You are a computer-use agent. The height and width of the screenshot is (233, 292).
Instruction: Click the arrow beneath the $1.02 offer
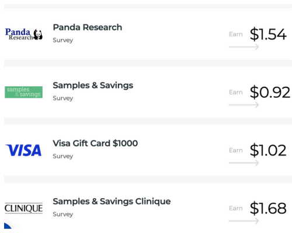(x=244, y=163)
